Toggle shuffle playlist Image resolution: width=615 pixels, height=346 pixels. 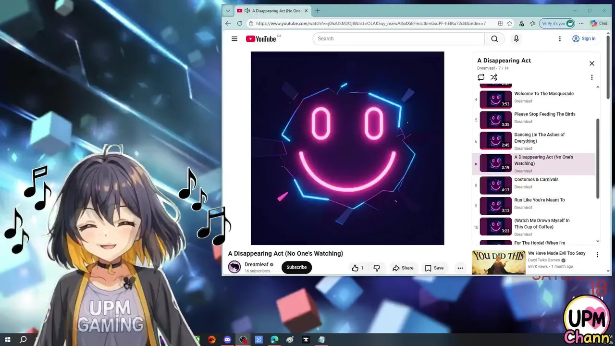point(493,77)
